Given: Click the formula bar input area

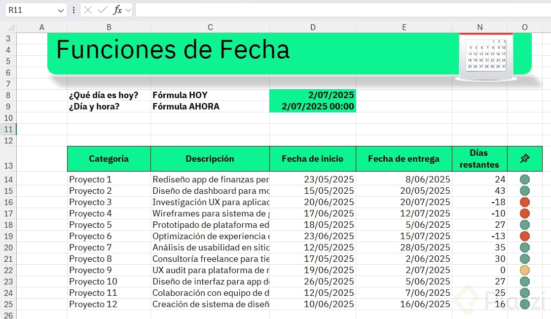Looking at the screenshot, I should pyautogui.click(x=343, y=10).
